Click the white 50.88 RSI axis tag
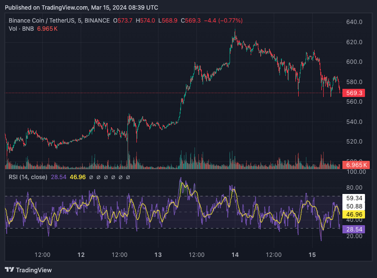 pos(352,206)
